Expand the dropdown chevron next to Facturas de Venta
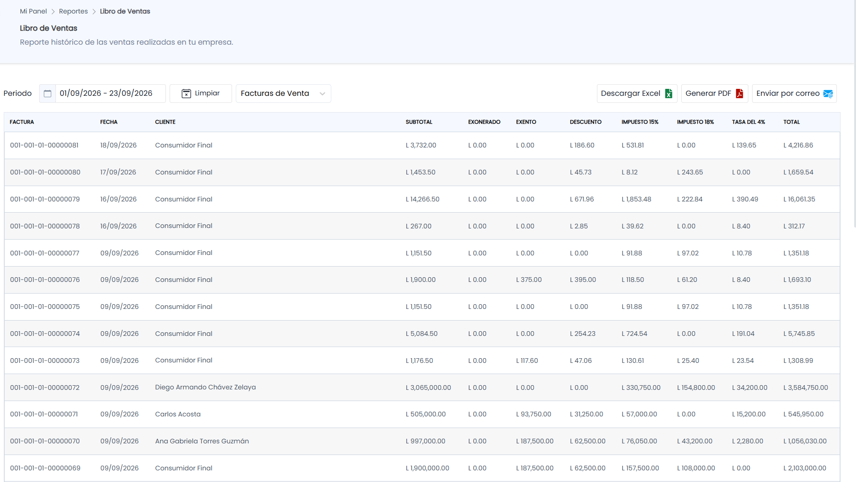This screenshot has height=482, width=856. click(322, 94)
